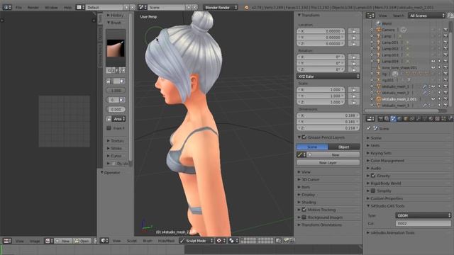Viewport: 454px width, 255px height.
Task: Collapse the Operator panel
Action: [111, 173]
